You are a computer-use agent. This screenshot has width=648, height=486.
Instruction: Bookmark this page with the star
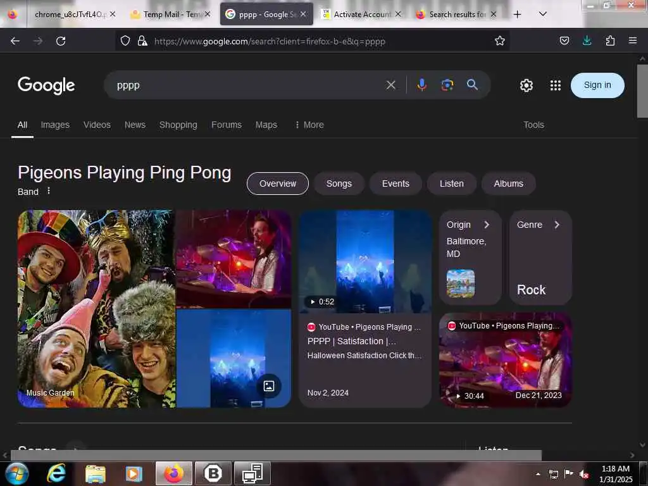(500, 40)
